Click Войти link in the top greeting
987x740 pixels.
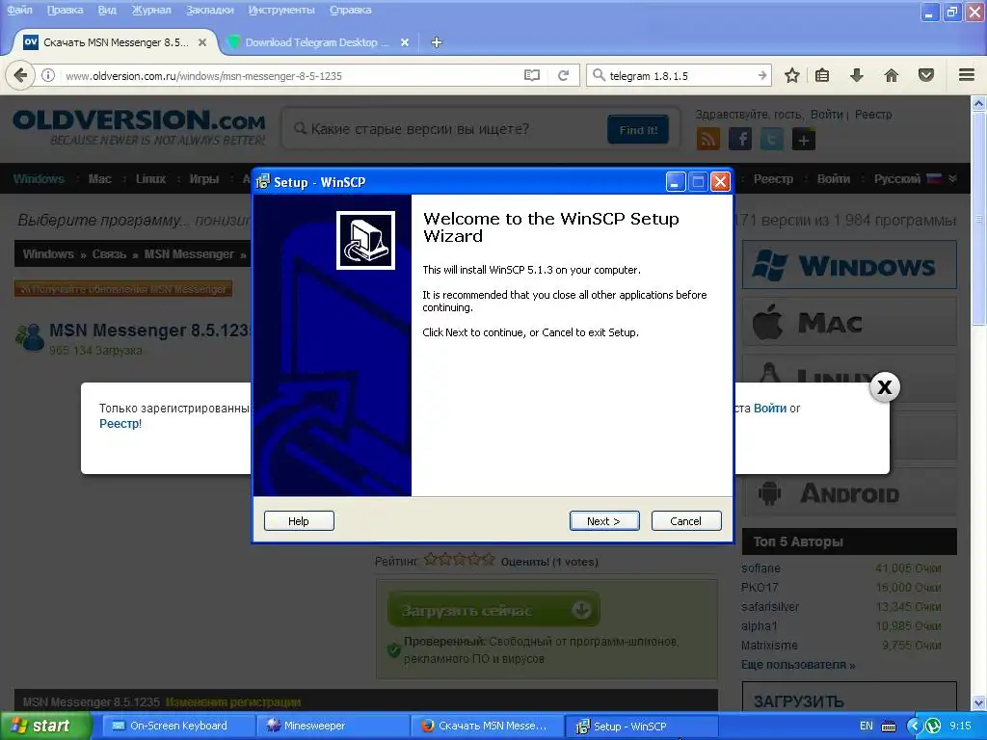coord(826,115)
